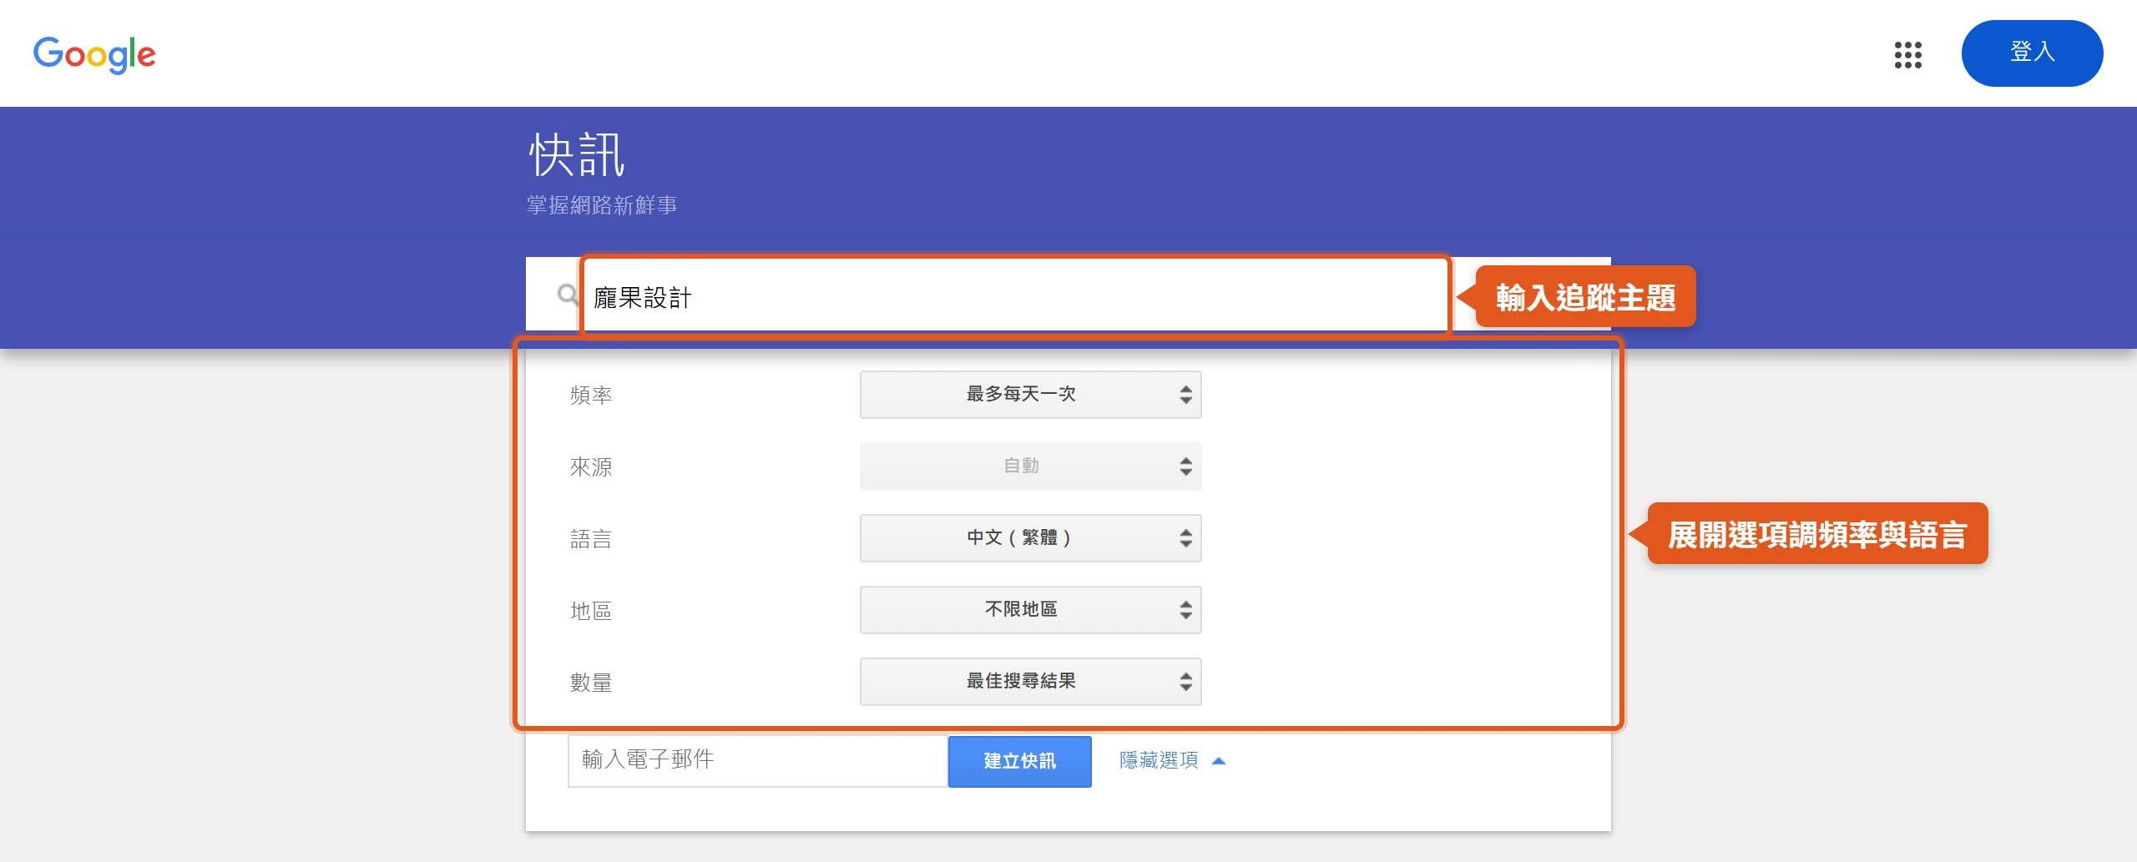
Task: Click the 登入 sign-in button
Action: pyautogui.click(x=2032, y=53)
